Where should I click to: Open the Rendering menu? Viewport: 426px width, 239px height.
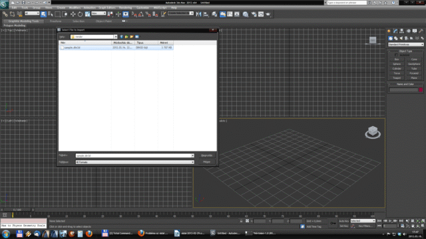click(126, 8)
